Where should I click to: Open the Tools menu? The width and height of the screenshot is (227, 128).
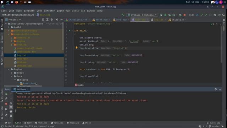75,11
